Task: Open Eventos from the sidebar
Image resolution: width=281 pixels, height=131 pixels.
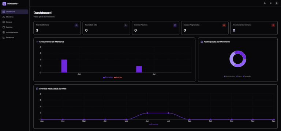Action: (15, 27)
